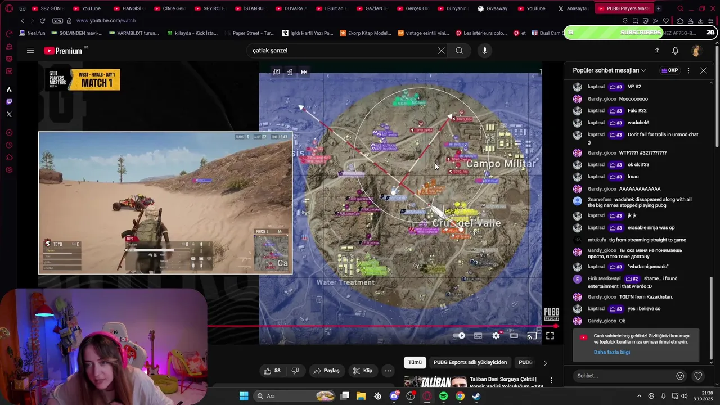Expand Popüler sohbet mesajları dropdown
The image size is (720, 405).
[610, 70]
